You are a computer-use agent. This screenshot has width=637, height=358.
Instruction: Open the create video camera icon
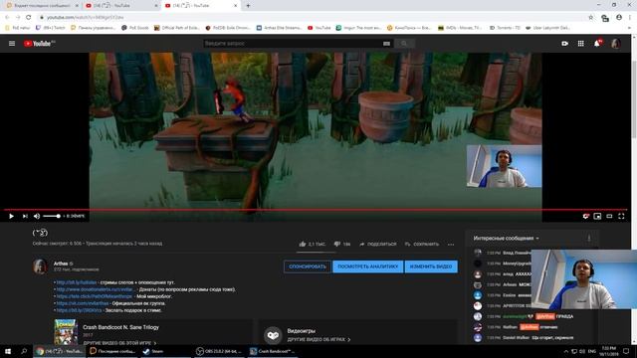coord(564,44)
